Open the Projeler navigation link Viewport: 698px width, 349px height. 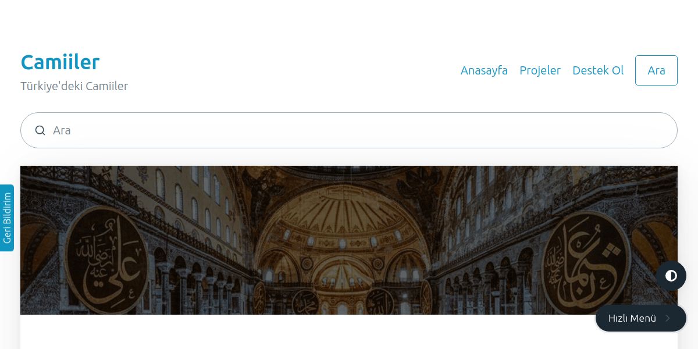pyautogui.click(x=540, y=70)
